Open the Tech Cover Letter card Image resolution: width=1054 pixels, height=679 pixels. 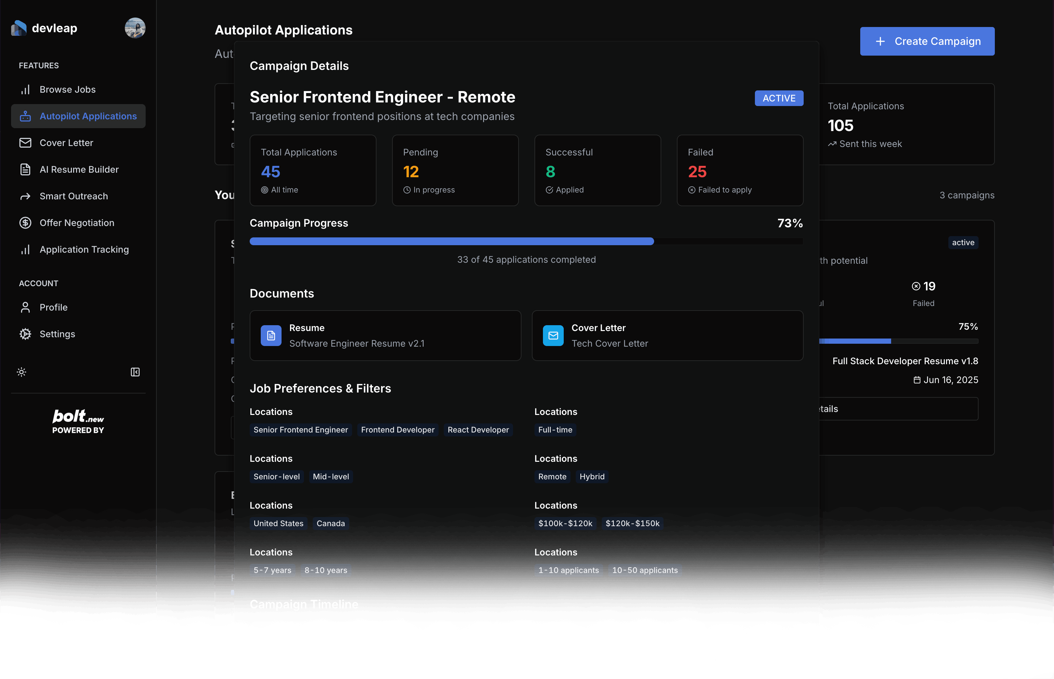667,336
